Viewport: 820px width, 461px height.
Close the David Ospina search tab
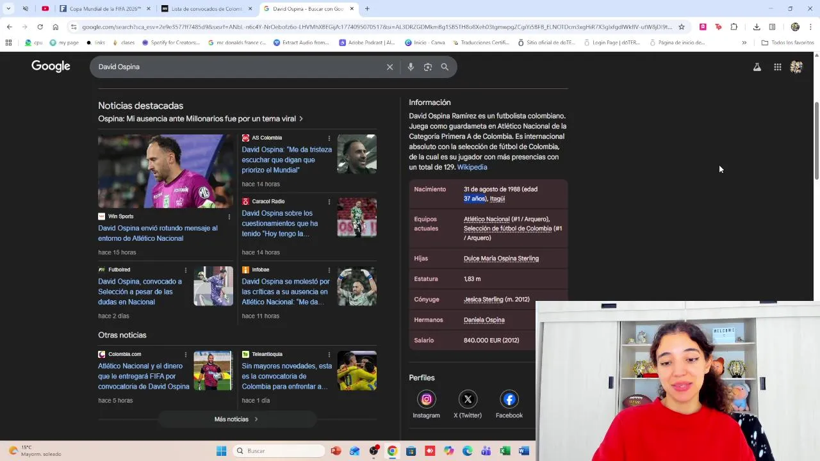(x=352, y=9)
